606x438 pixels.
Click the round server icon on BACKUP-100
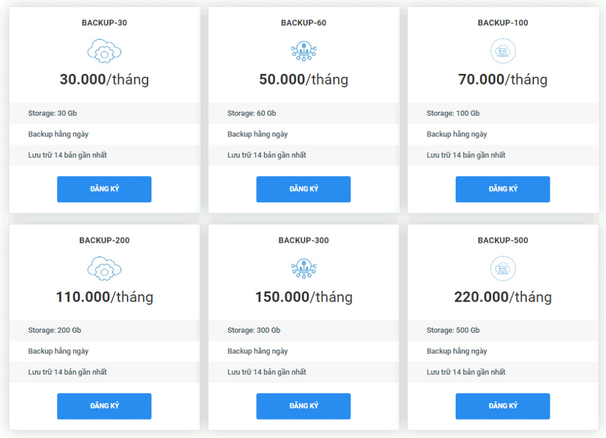(502, 51)
